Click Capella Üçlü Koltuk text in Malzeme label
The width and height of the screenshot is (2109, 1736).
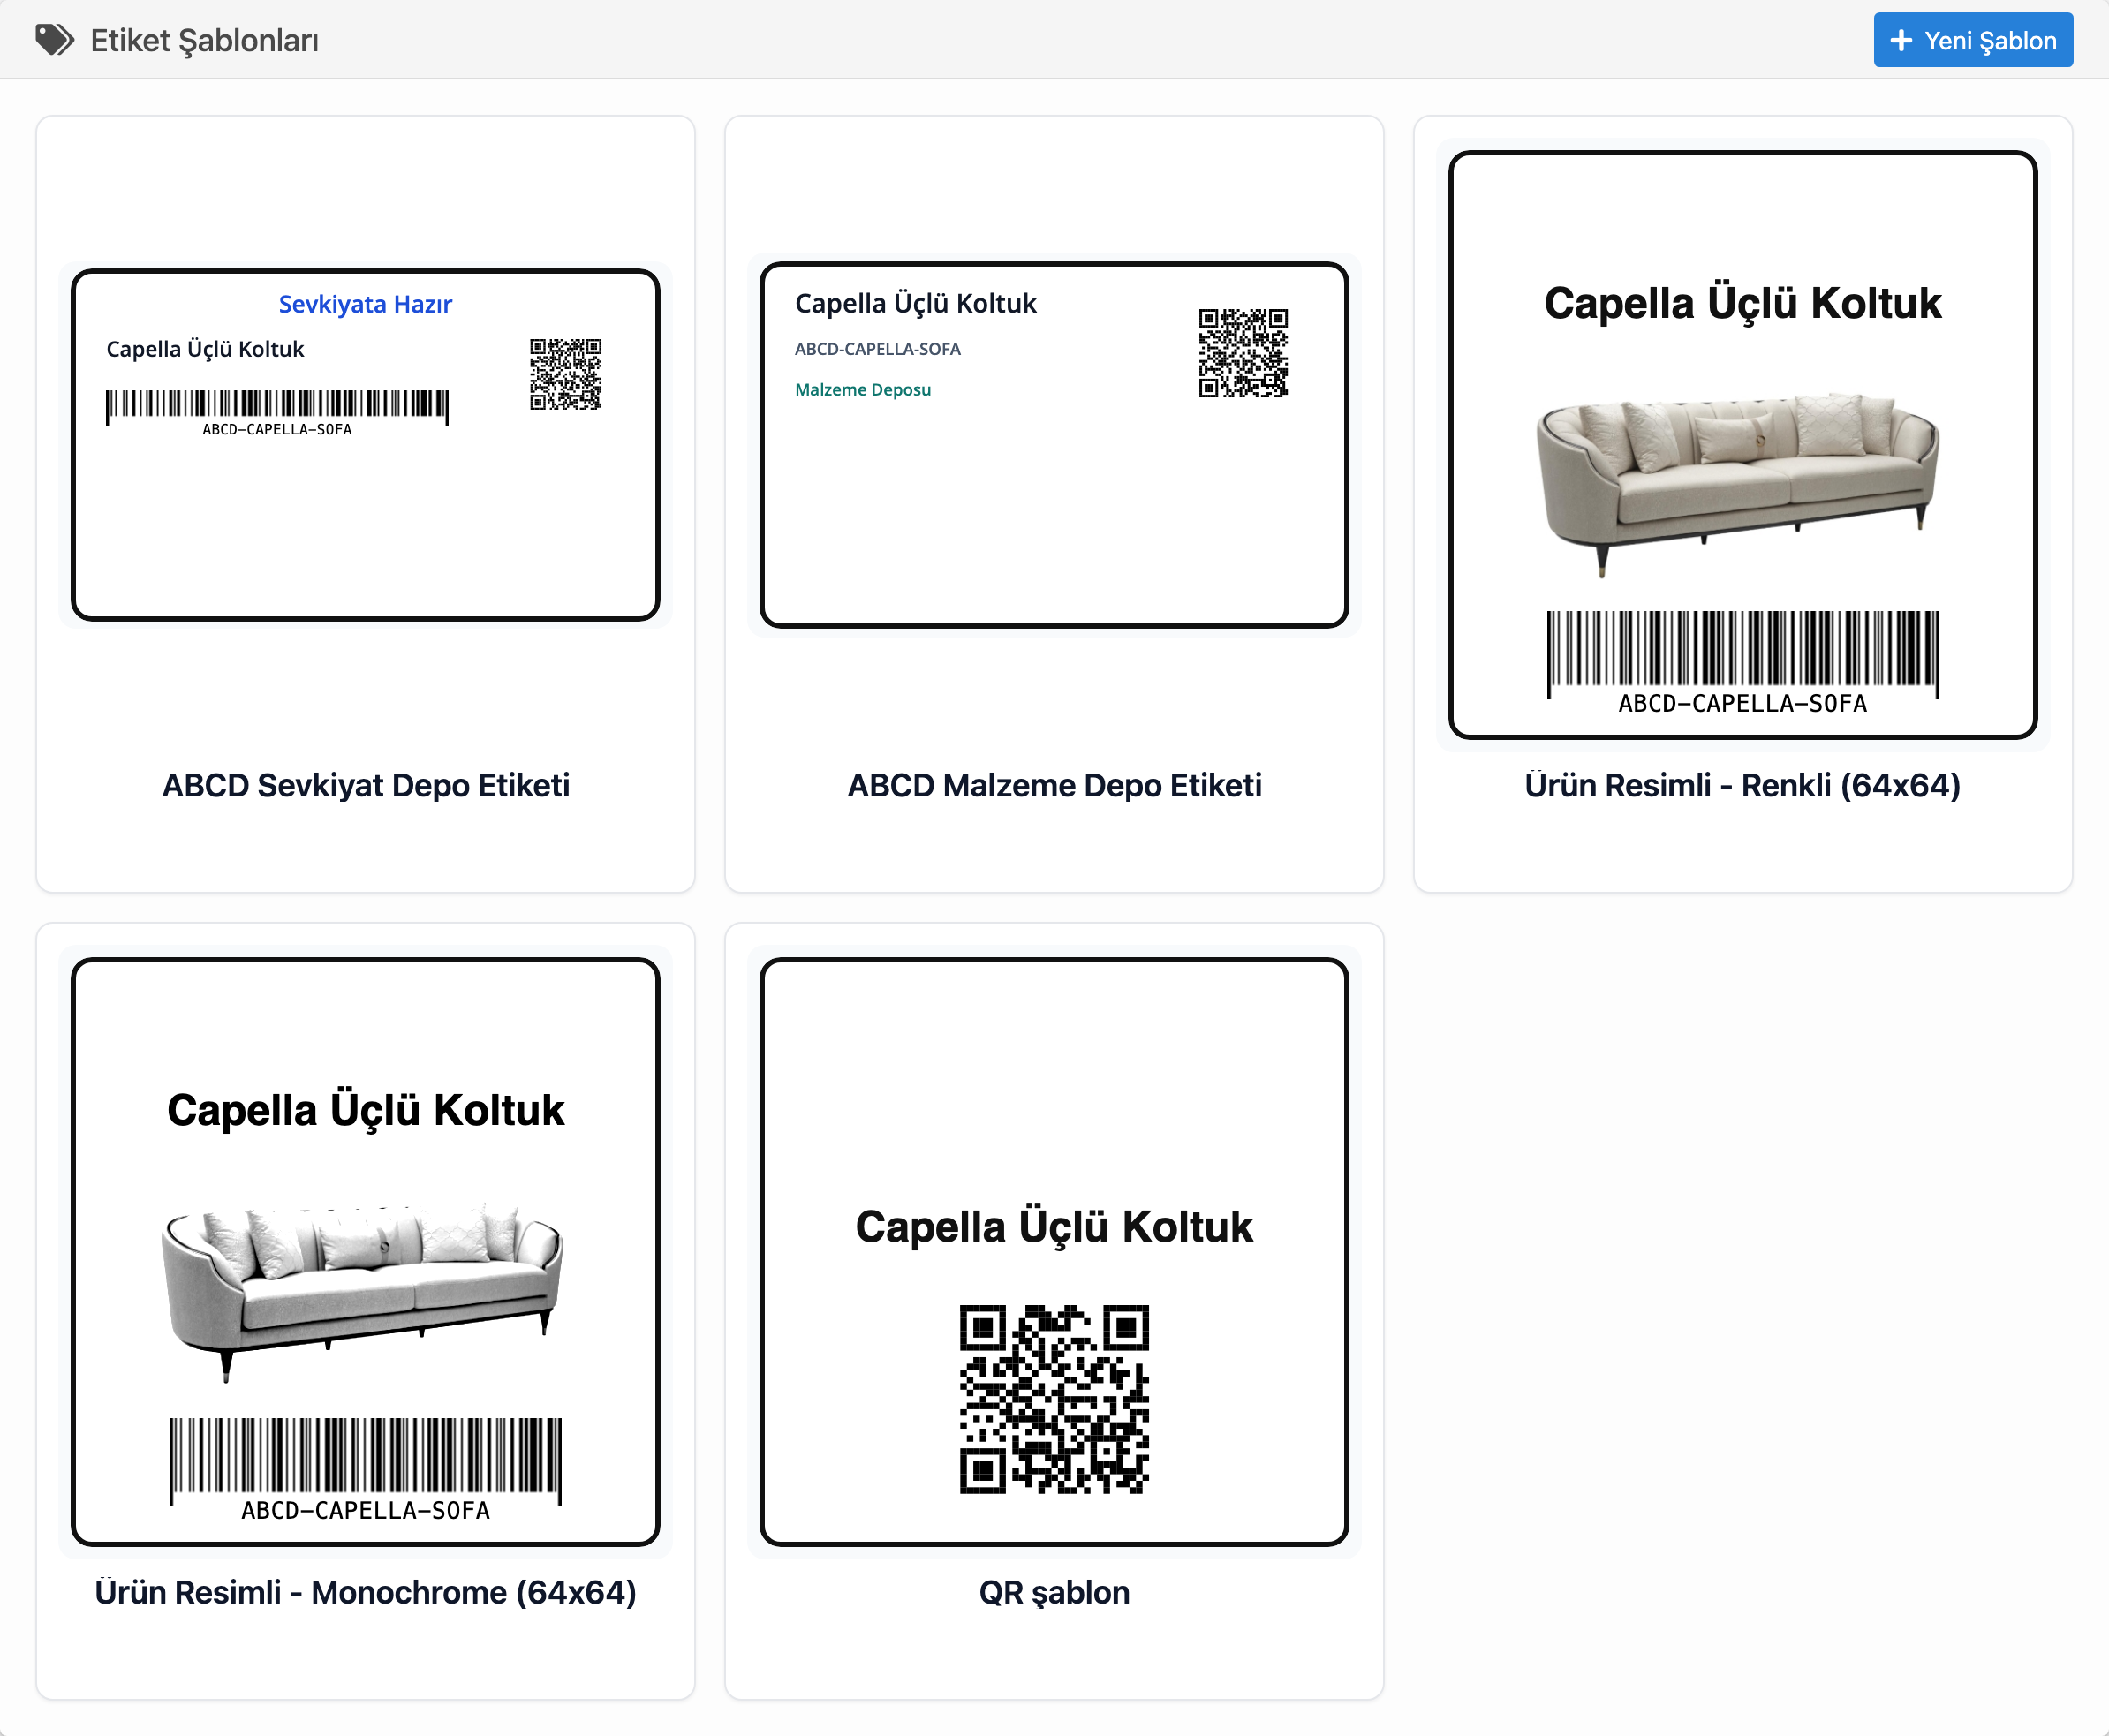tap(915, 303)
